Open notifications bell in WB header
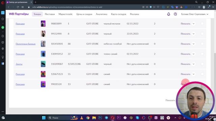 pyautogui.click(x=169, y=14)
